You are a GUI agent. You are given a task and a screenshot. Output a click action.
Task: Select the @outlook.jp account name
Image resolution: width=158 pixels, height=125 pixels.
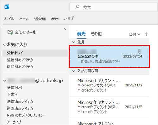point(34,80)
